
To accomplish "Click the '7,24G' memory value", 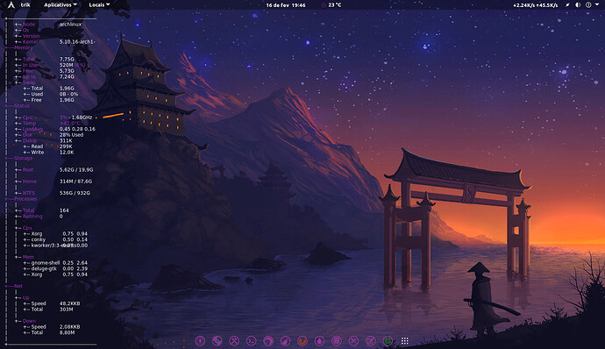I will click(x=67, y=76).
